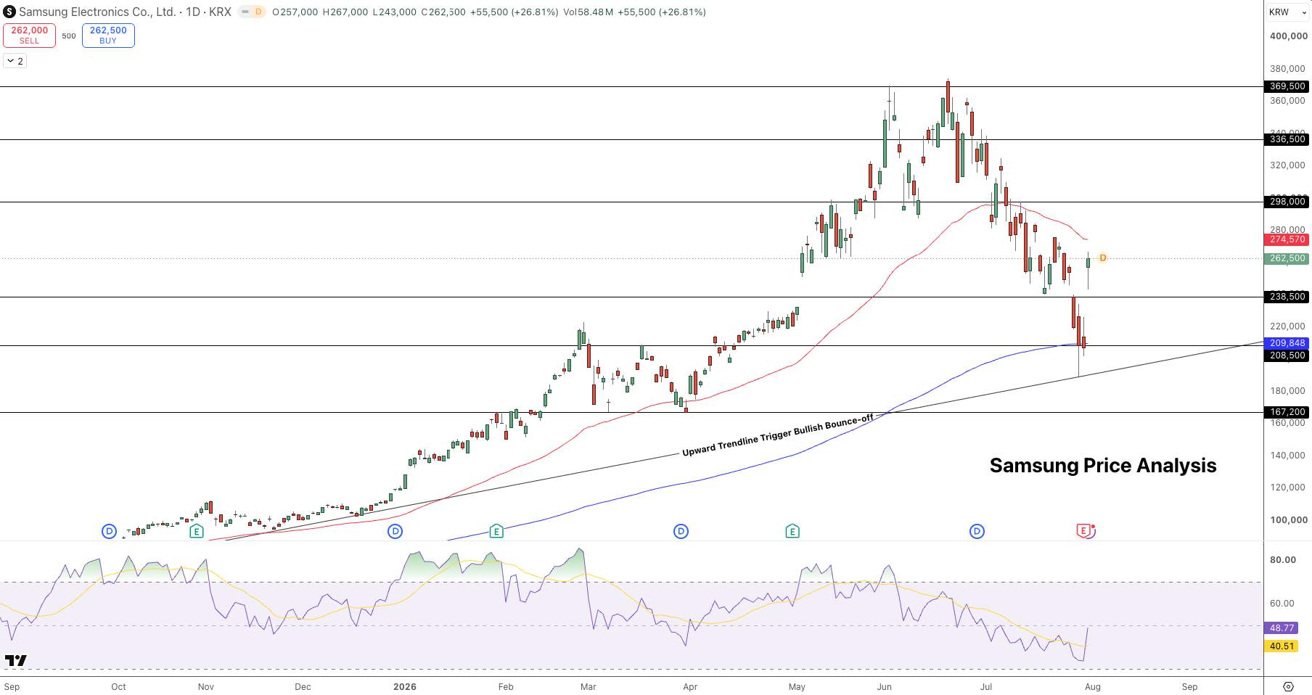Image resolution: width=1312 pixels, height=695 pixels.
Task: Click the green 262,500 current price label
Action: (x=1287, y=258)
